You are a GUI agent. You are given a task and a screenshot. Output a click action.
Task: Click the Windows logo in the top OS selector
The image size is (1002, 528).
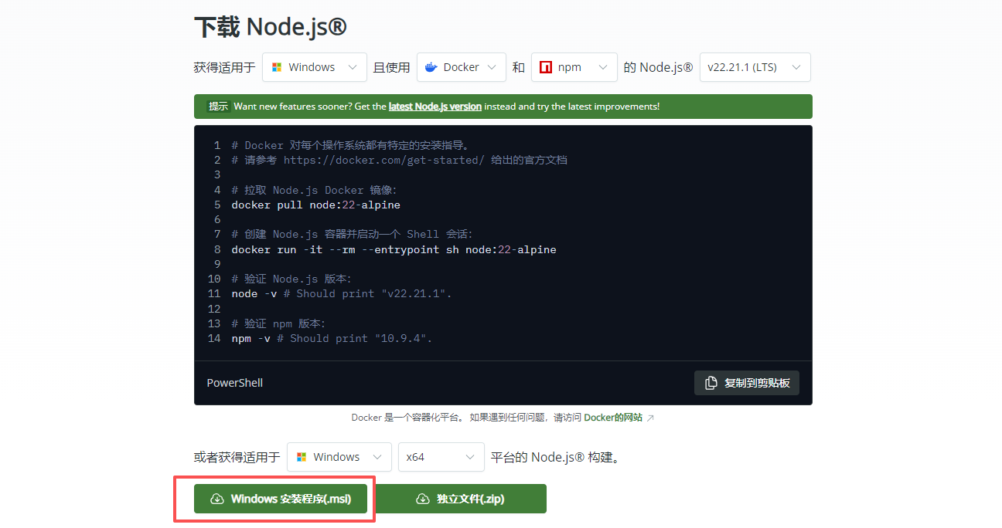(x=277, y=67)
